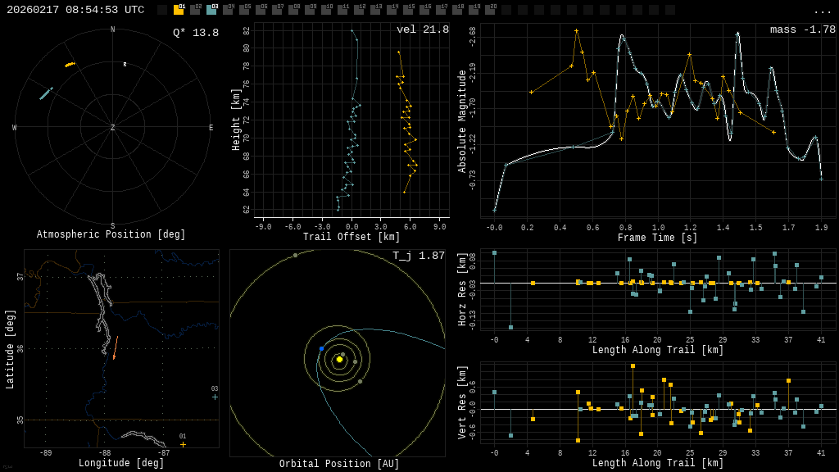Click the UTC timestamp at top left
Viewport: 839px width, 472px height.
click(x=75, y=10)
